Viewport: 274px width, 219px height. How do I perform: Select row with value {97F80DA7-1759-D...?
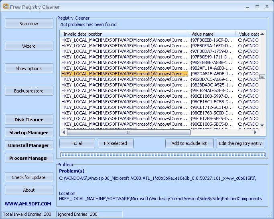tap(160, 51)
